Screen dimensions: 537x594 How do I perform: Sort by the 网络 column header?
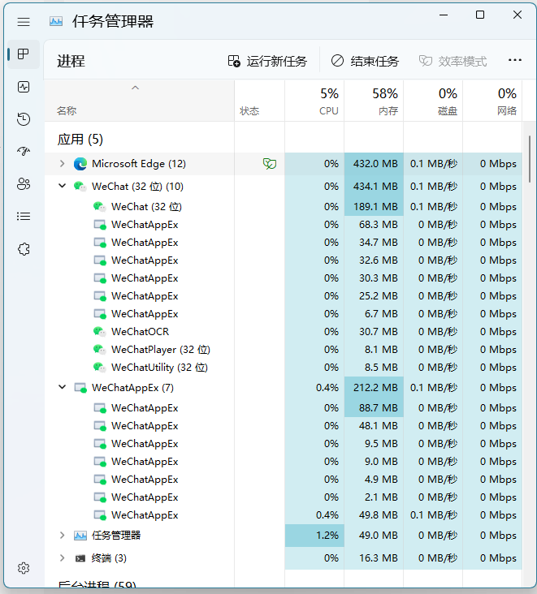pos(492,101)
